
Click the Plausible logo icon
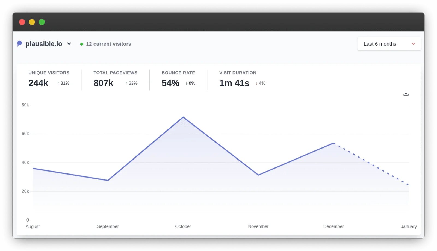pyautogui.click(x=19, y=44)
